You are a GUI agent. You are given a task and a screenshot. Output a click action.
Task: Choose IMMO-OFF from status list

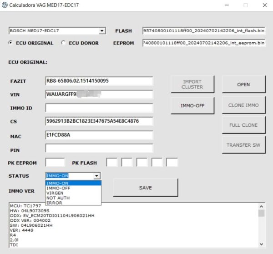pyautogui.click(x=73, y=188)
